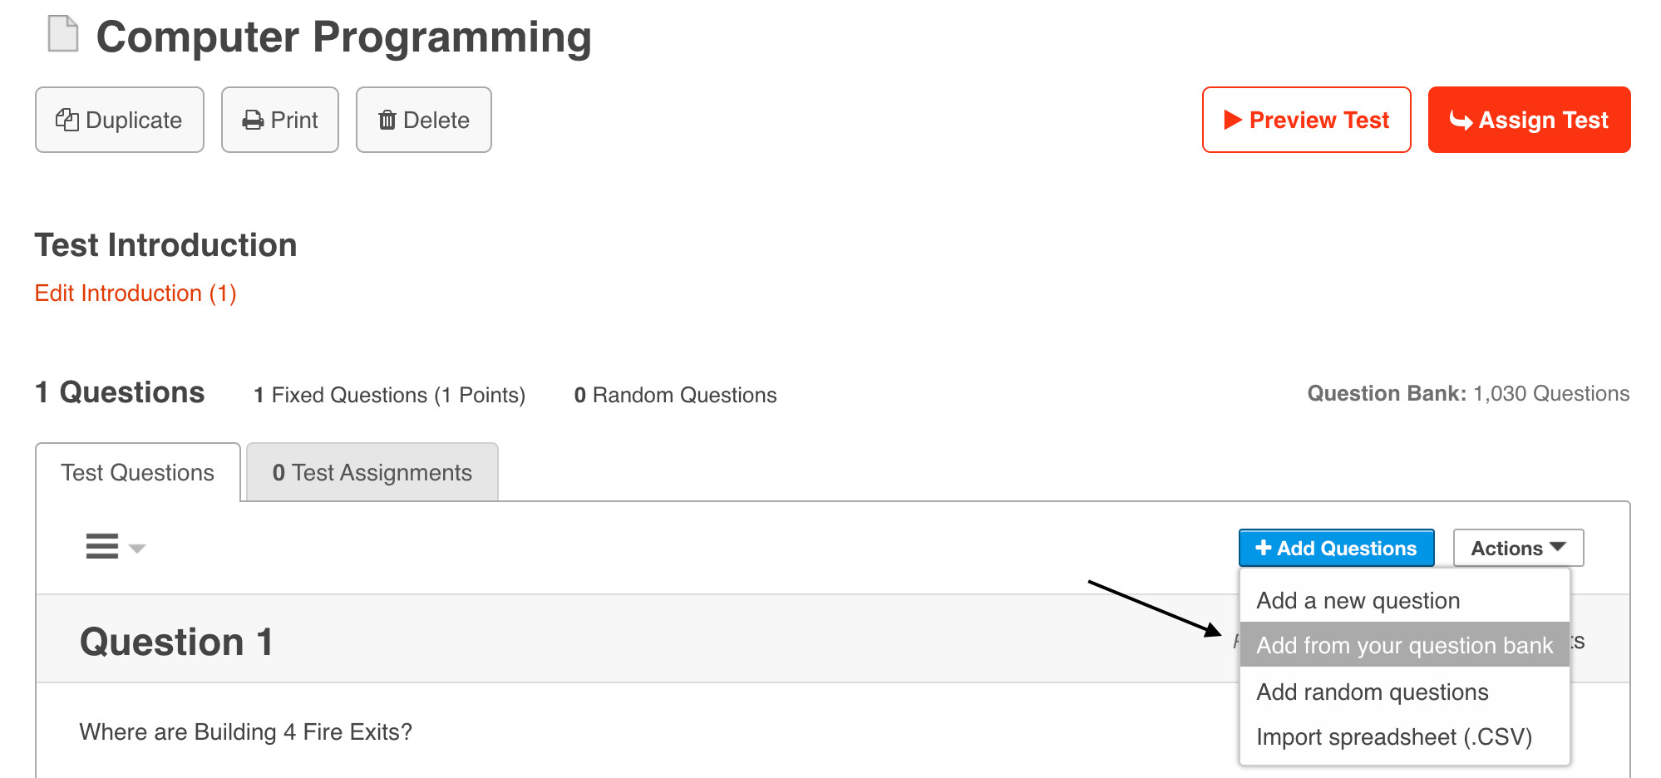Select the Test Questions tab
The height and width of the screenshot is (778, 1661).
(138, 473)
